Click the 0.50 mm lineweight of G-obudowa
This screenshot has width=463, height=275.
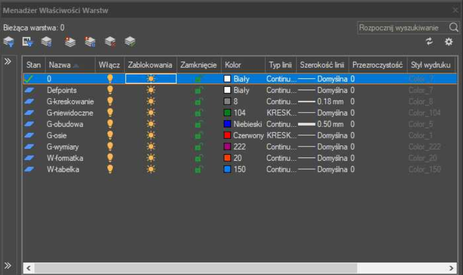click(x=330, y=124)
